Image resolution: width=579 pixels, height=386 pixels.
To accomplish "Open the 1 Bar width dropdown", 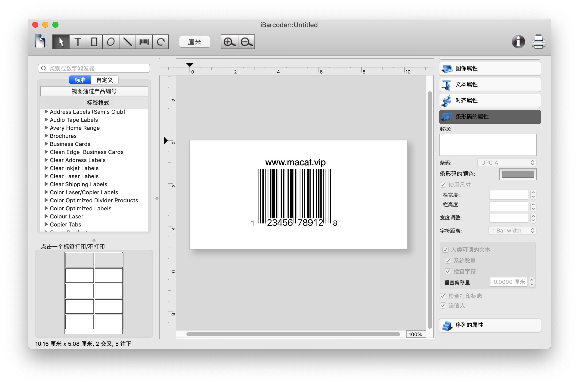I will click(512, 230).
